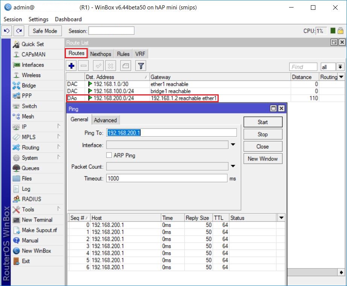Expand the Routing submenu
The image size is (347, 286).
[59, 147]
